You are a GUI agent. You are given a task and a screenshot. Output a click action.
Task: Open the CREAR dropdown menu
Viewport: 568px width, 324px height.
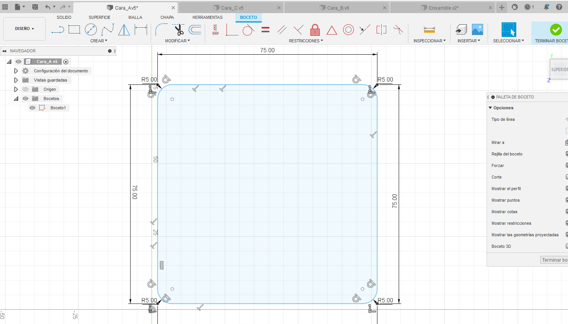click(99, 41)
